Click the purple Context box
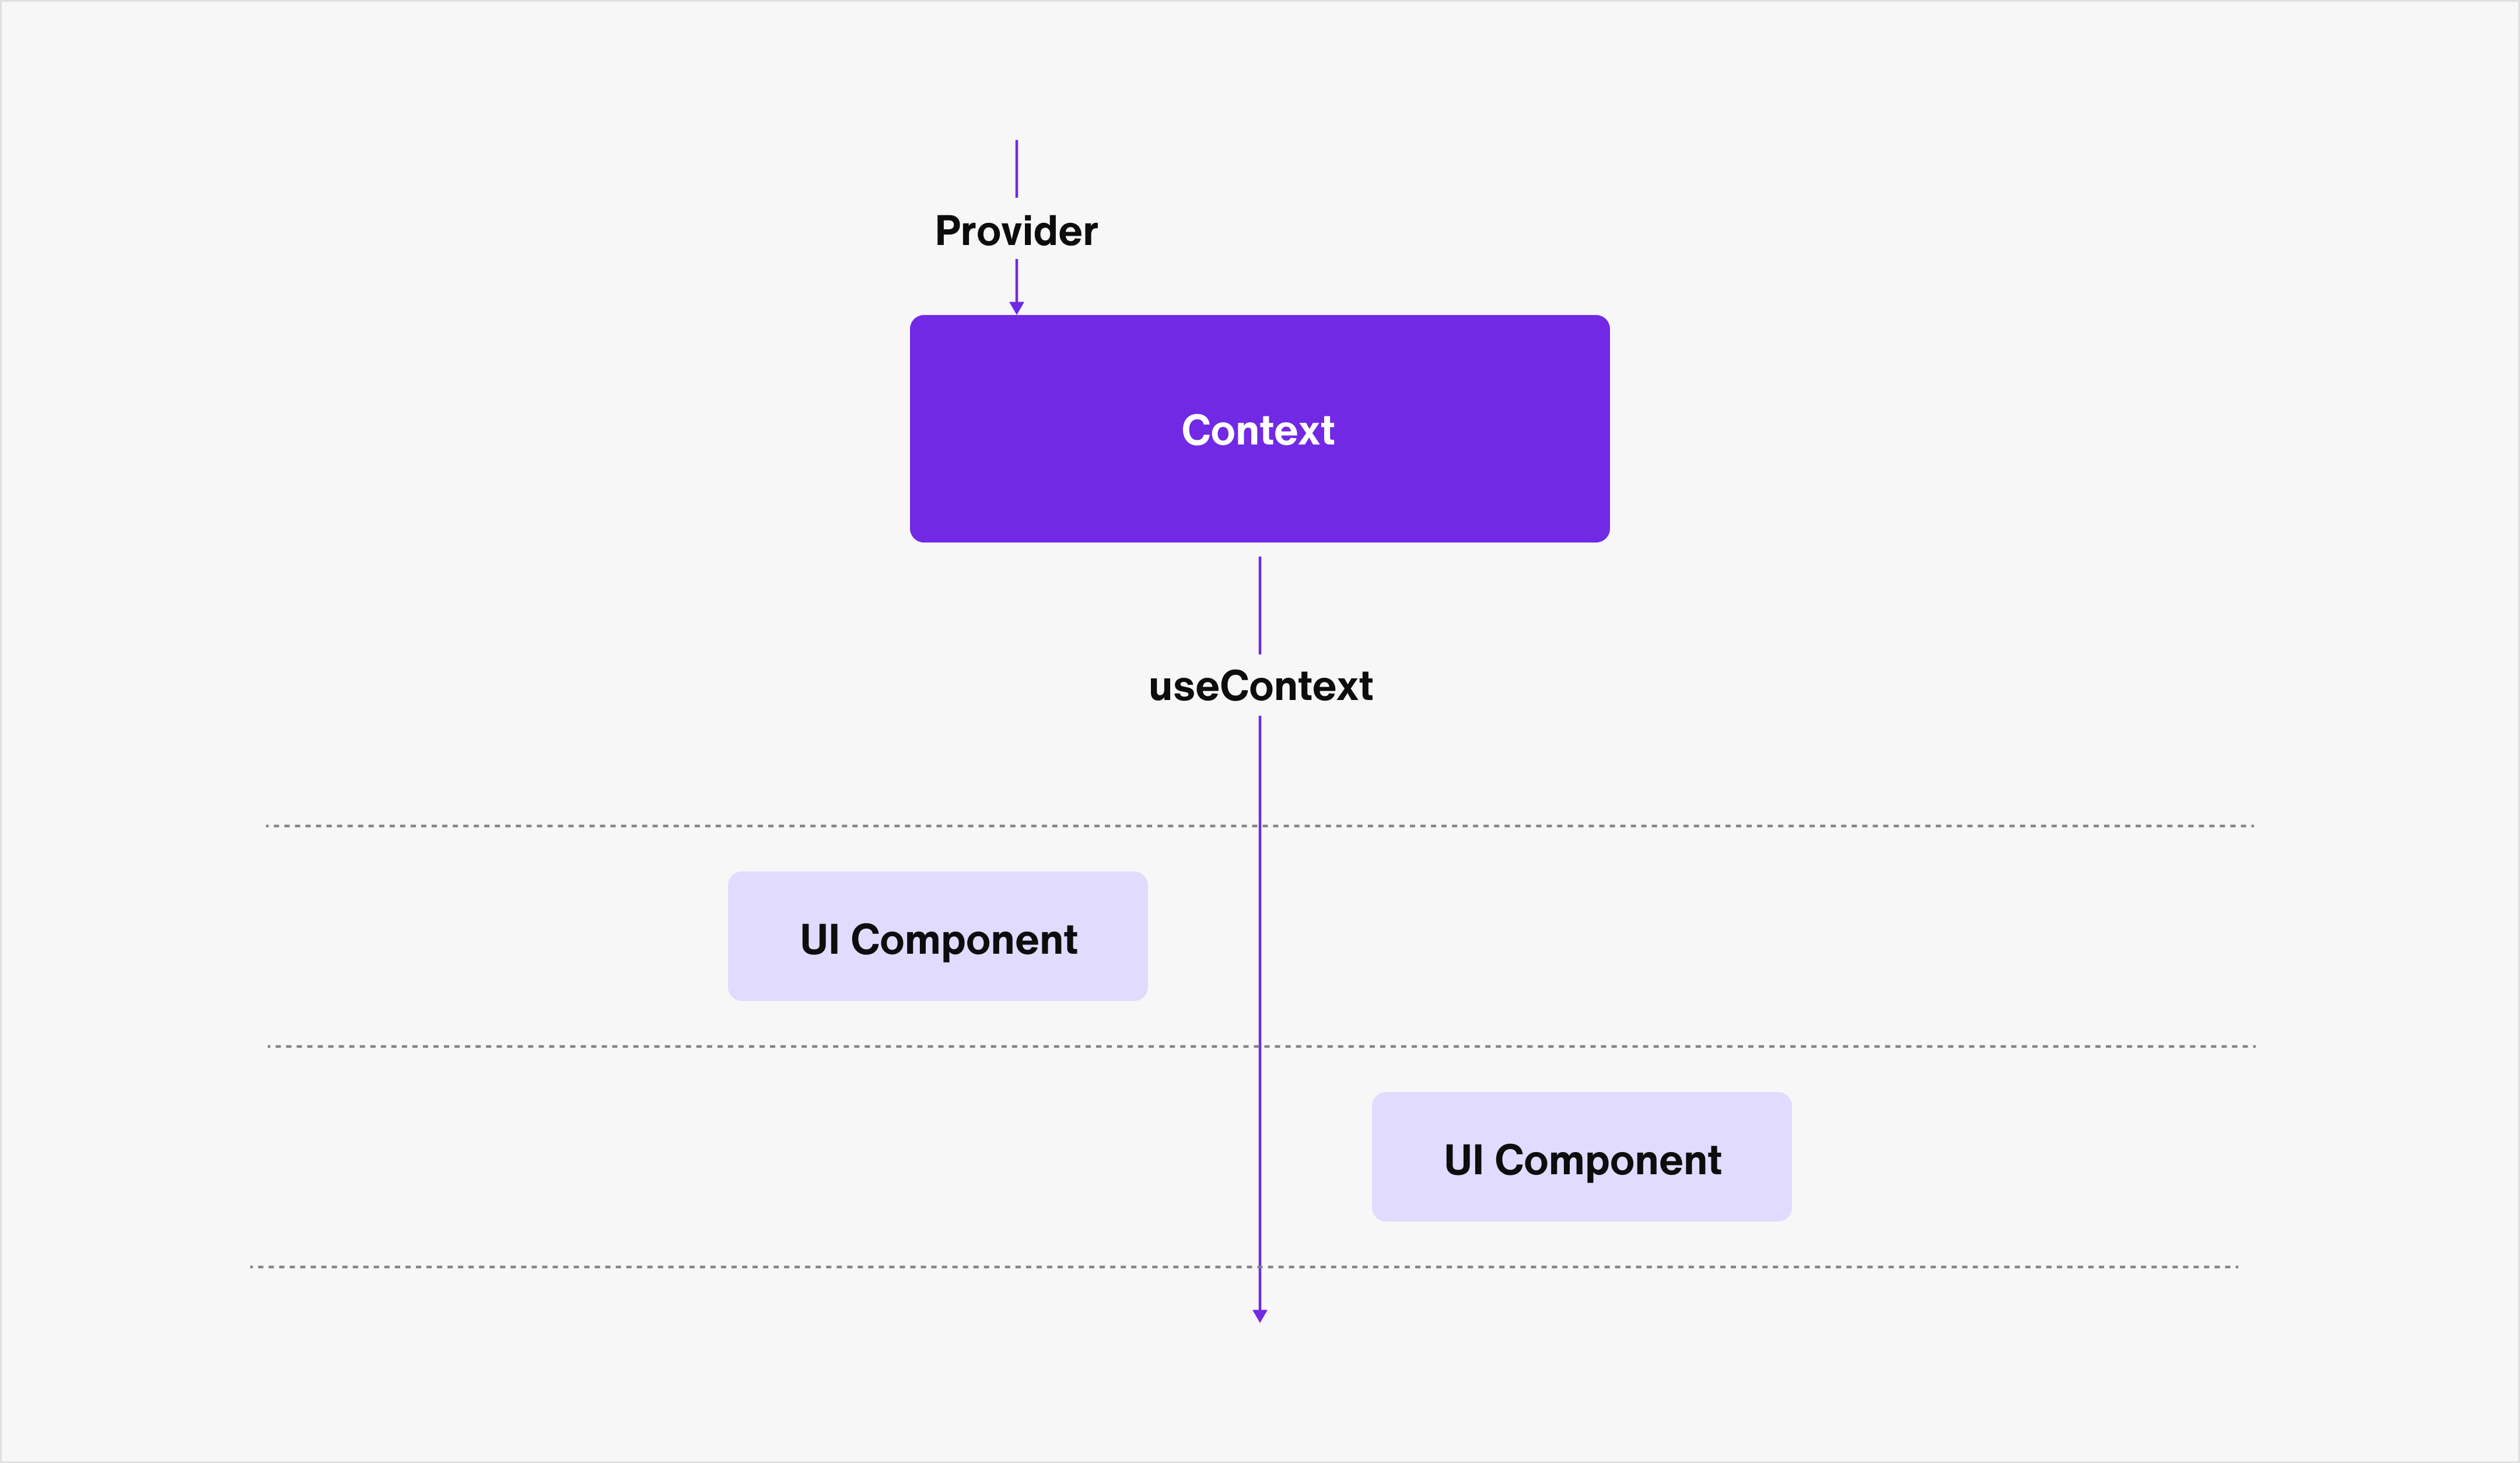The image size is (2520, 1463). 1259,429
